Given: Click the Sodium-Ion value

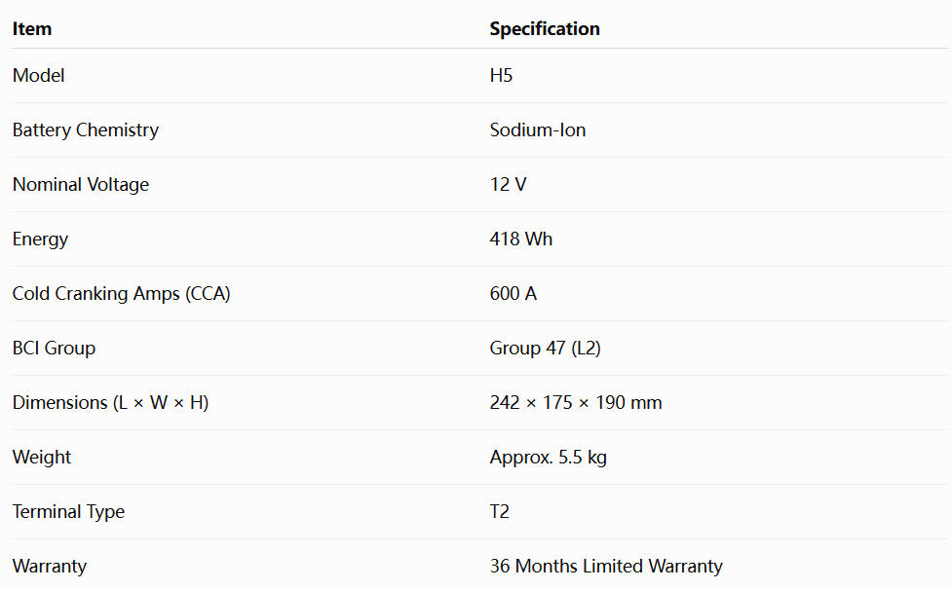Looking at the screenshot, I should click(x=537, y=129).
